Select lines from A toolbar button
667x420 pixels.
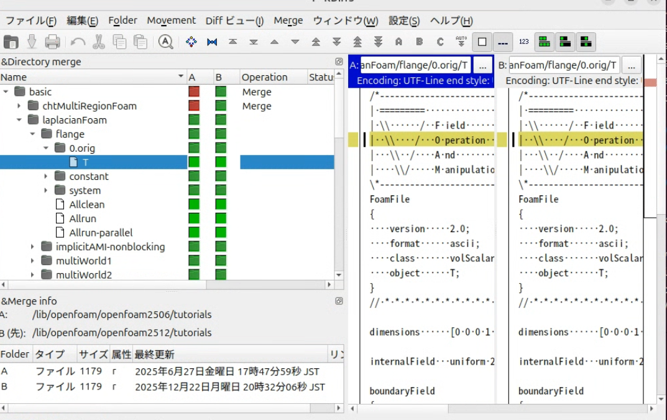[398, 42]
